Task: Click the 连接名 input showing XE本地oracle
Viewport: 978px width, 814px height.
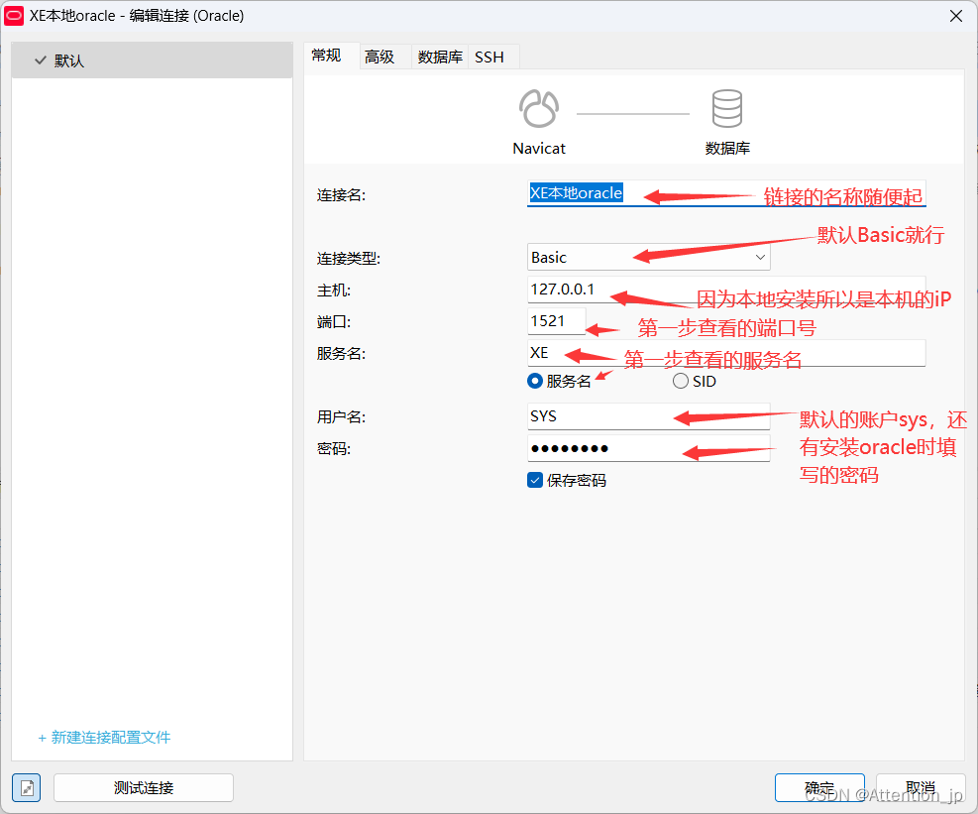Action: 595,194
